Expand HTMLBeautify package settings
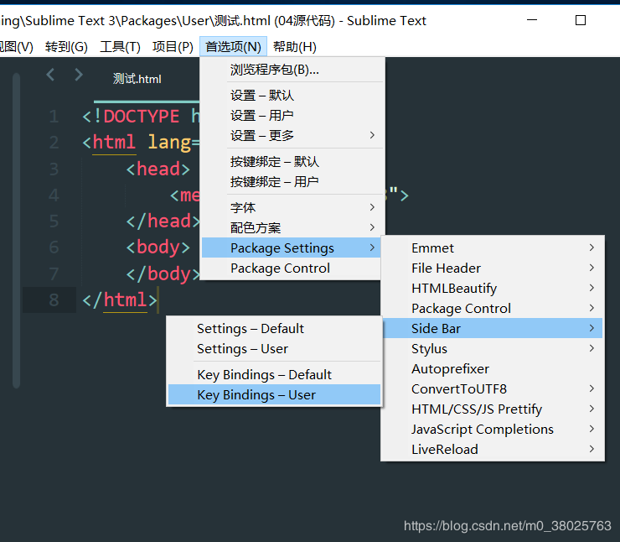The width and height of the screenshot is (620, 542). pos(493,289)
